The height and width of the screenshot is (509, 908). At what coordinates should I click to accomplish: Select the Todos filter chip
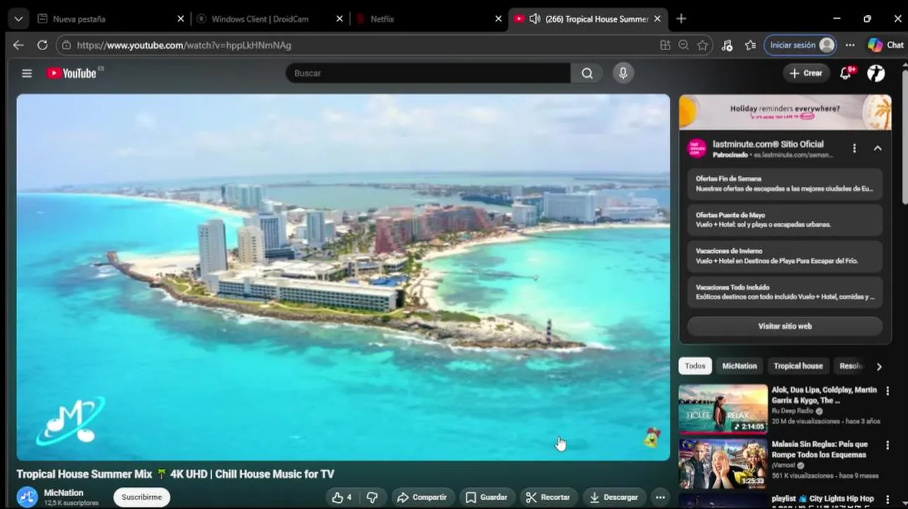(695, 366)
